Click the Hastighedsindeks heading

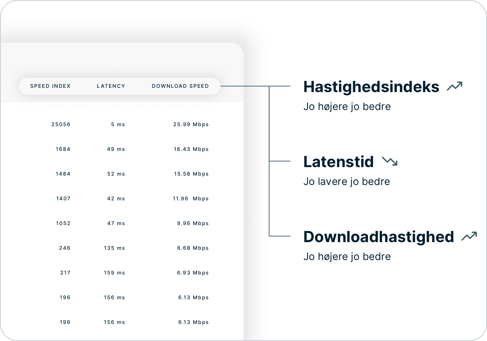pyautogui.click(x=370, y=87)
